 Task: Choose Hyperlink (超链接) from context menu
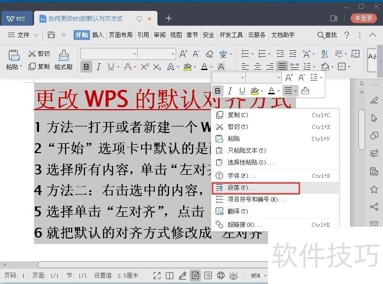[x=275, y=224]
